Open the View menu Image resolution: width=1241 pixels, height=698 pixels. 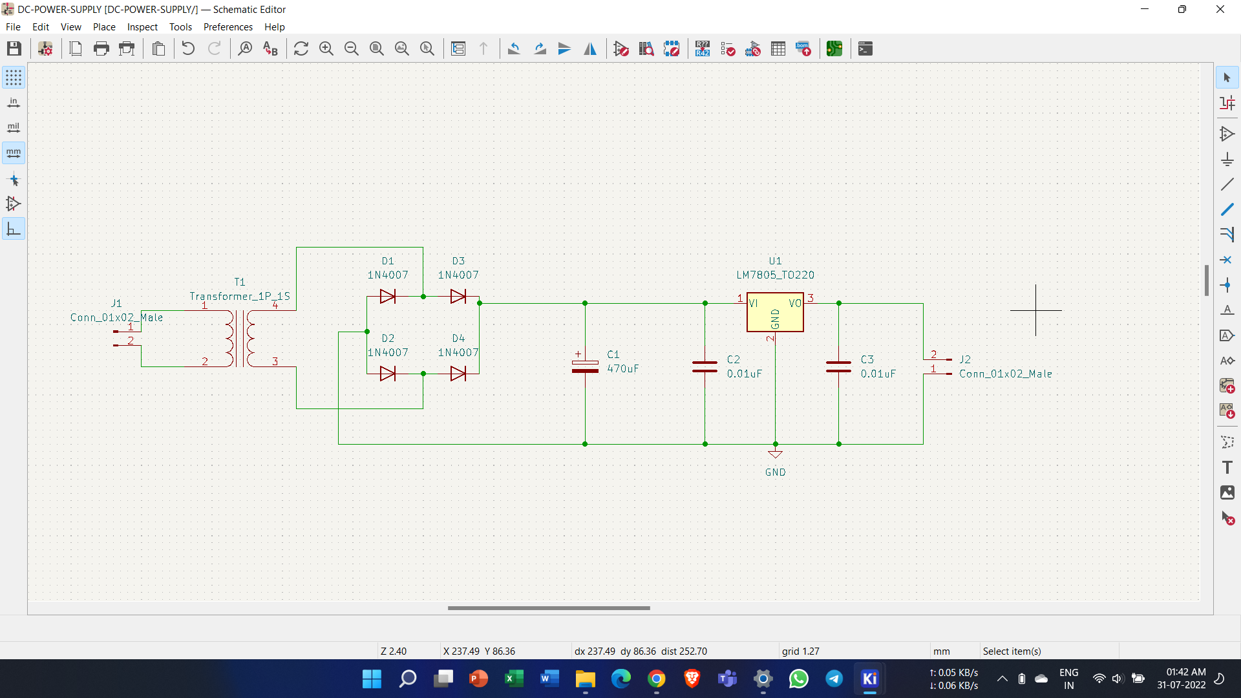click(x=70, y=27)
